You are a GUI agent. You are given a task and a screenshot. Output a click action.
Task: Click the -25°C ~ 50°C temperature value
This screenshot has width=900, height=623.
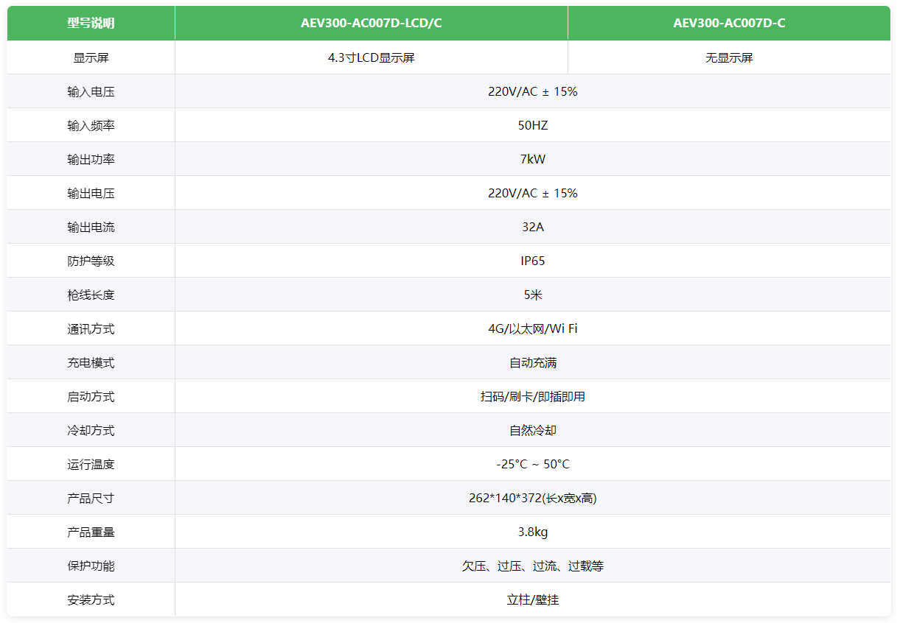coord(532,465)
